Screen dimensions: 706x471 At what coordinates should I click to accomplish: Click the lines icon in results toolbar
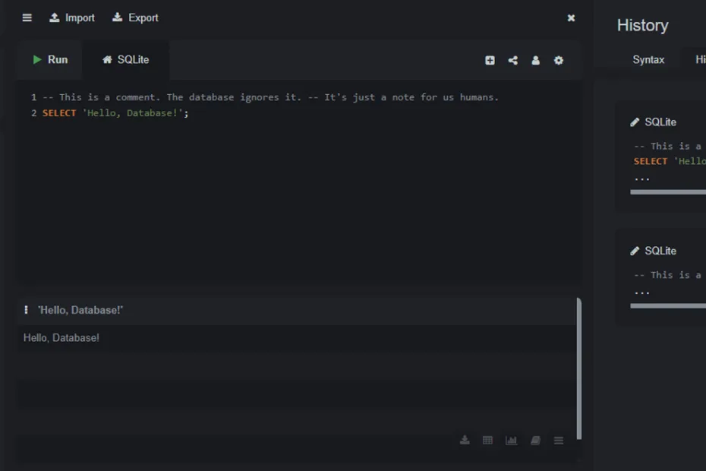pos(559,441)
